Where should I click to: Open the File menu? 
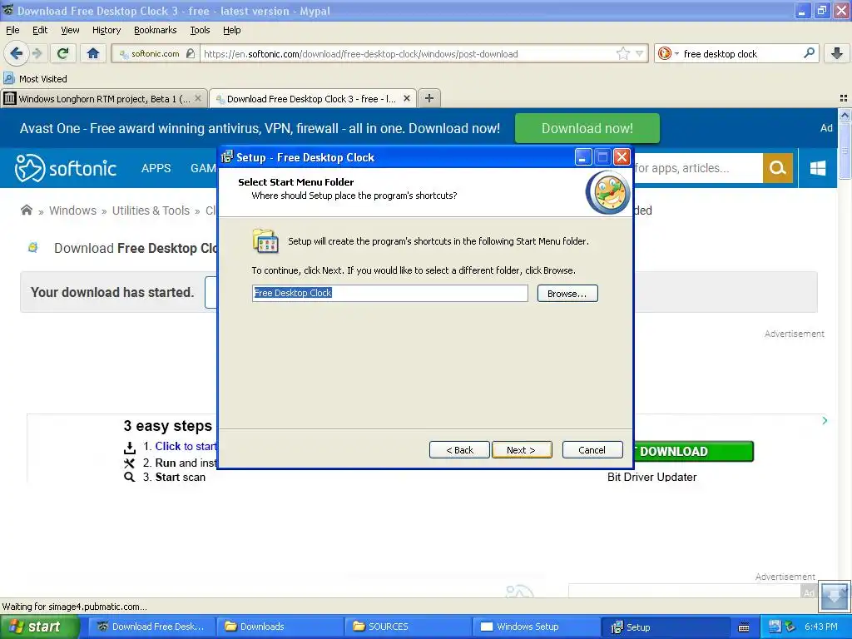coord(12,30)
